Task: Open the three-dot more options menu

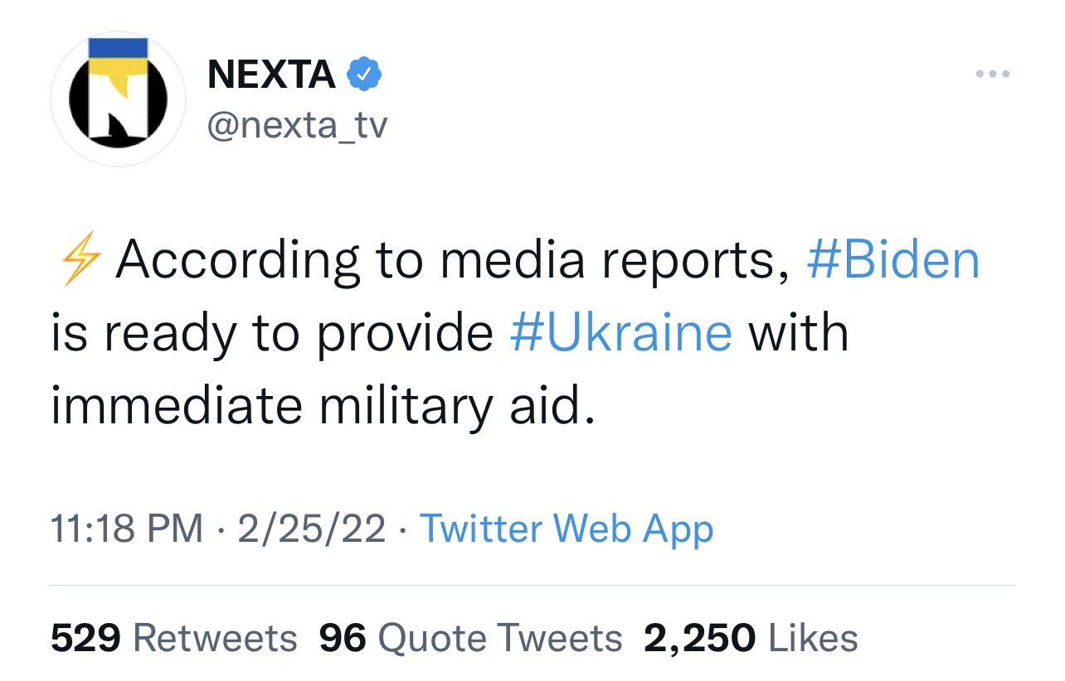Action: [x=992, y=75]
